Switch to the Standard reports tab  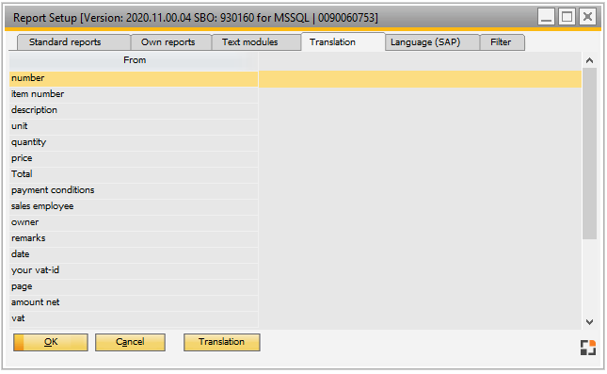(x=73, y=42)
